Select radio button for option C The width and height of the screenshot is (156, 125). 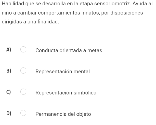23,92
